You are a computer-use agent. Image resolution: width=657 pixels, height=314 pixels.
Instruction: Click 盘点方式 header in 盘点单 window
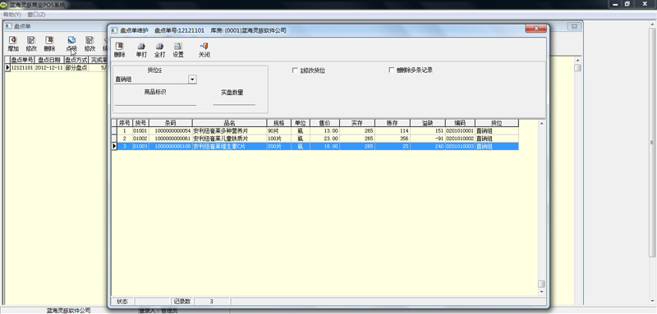(76, 60)
